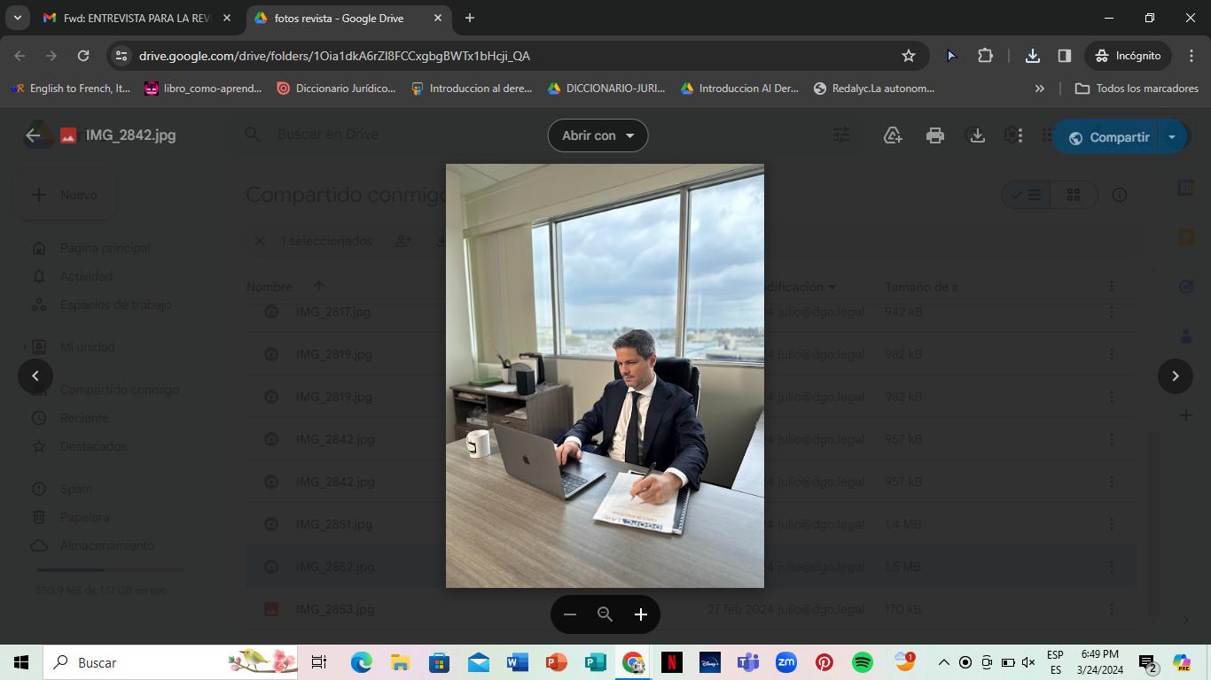Open a new browser tab
The height and width of the screenshot is (680, 1211).
(470, 18)
